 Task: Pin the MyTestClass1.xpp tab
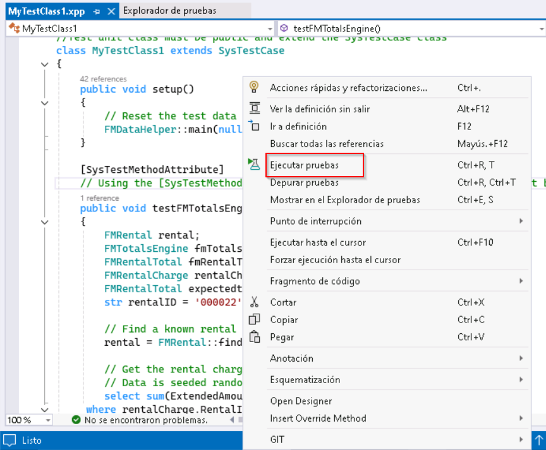click(x=97, y=11)
